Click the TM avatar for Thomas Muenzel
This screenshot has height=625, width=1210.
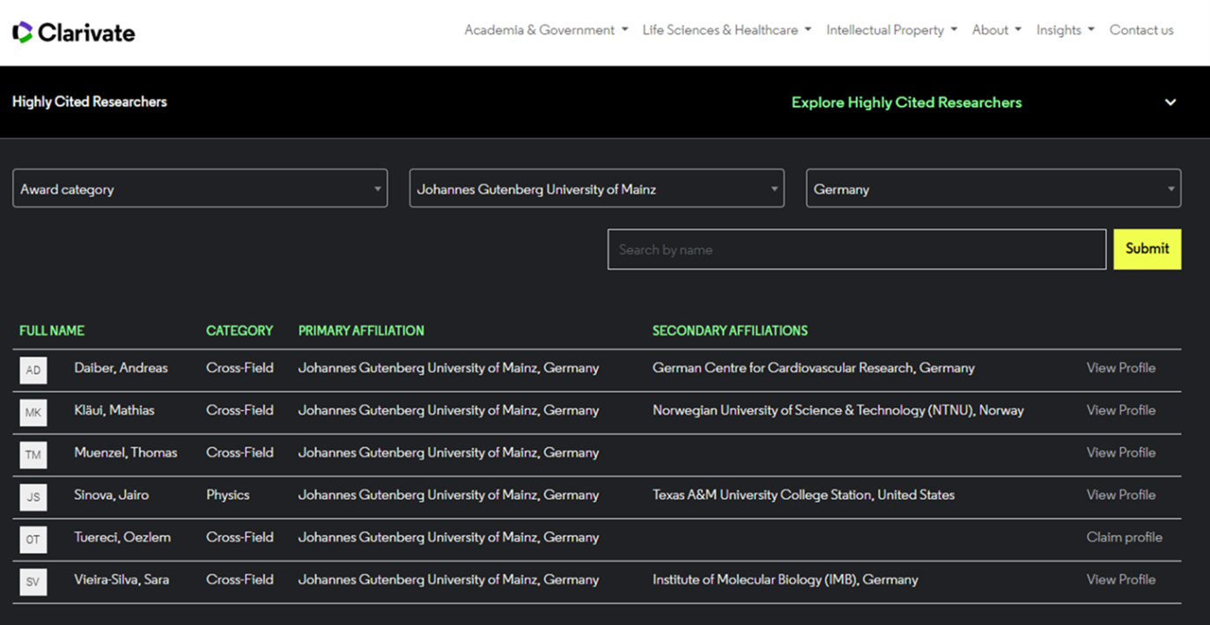pos(33,455)
